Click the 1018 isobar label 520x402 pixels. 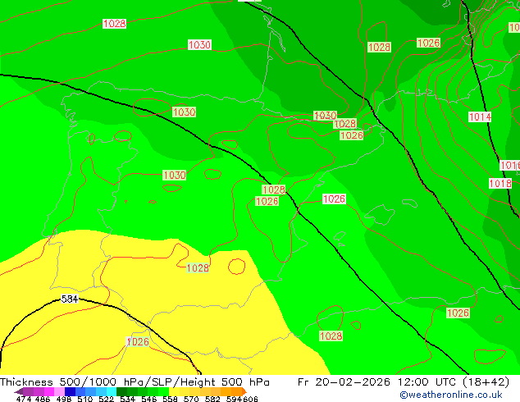(x=500, y=184)
